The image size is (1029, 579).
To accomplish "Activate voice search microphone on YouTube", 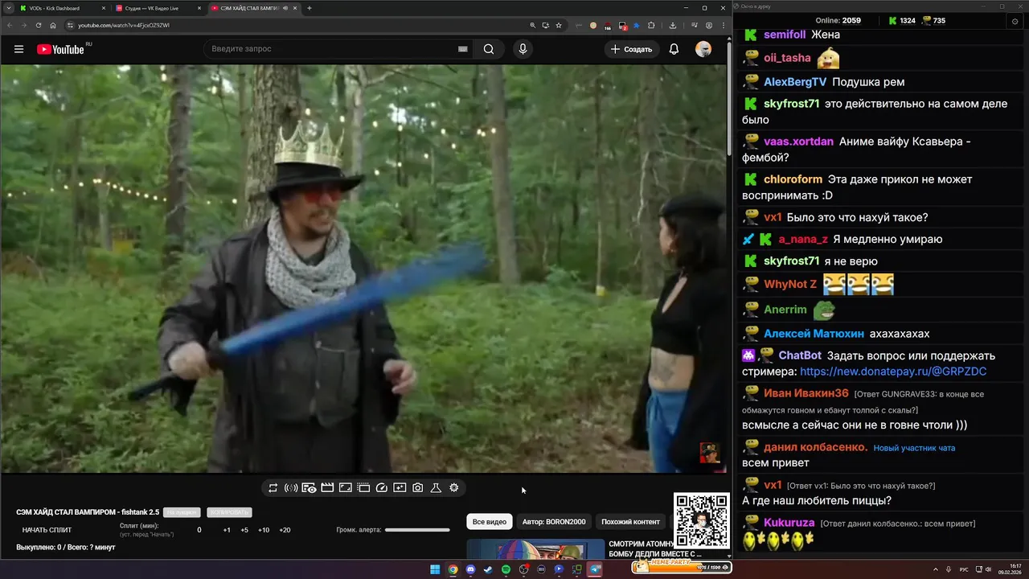I will [523, 49].
